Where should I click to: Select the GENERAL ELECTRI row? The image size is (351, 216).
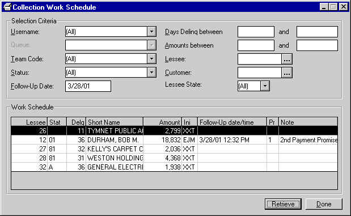click(x=174, y=167)
